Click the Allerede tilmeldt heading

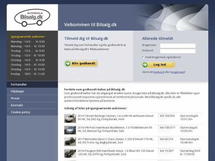[x=158, y=39]
